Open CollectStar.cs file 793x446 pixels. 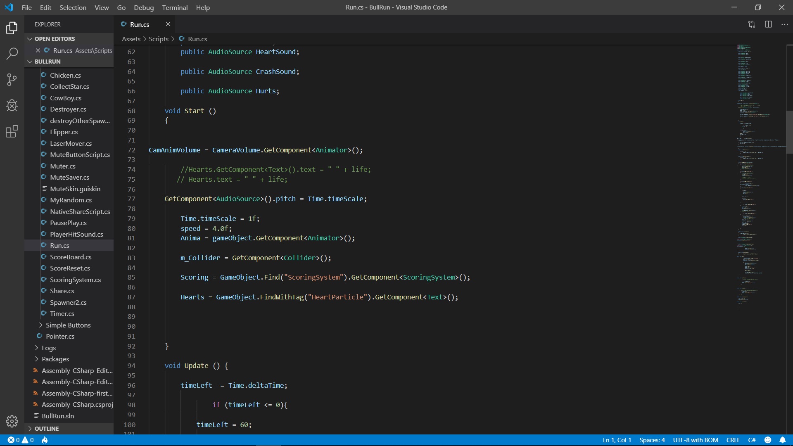(69, 87)
